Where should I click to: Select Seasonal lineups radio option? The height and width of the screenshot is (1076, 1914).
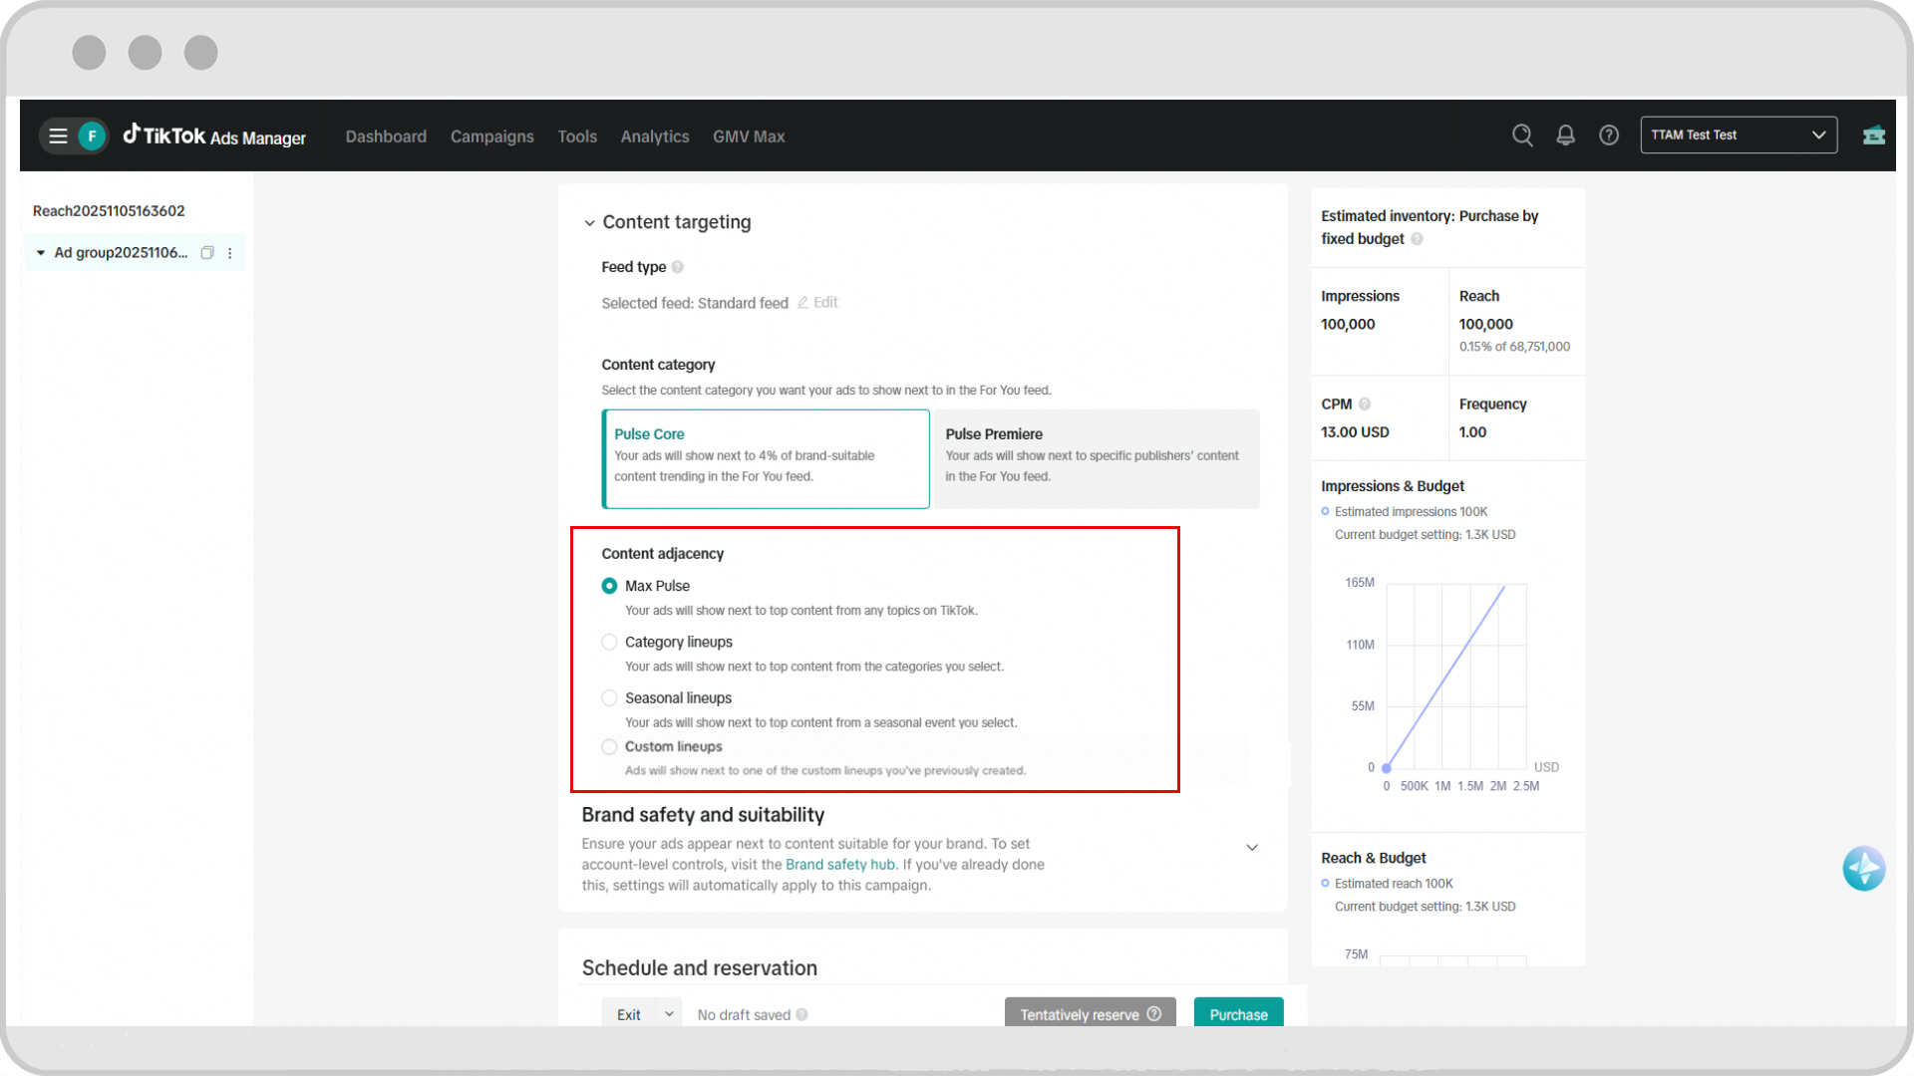609,697
